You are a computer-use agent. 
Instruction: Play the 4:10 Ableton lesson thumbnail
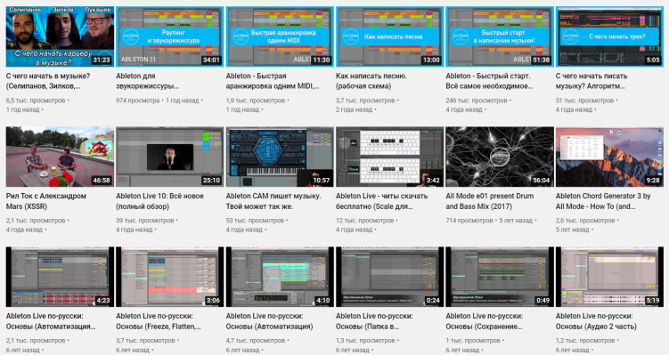tap(280, 277)
